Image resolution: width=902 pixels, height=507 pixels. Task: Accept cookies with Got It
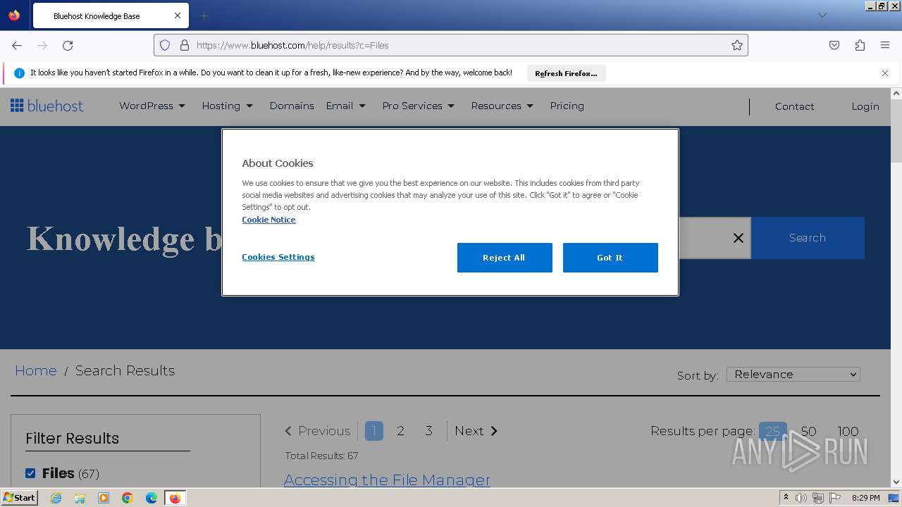[x=610, y=258]
